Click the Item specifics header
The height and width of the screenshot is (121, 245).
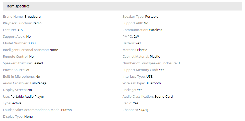coord(18,6)
